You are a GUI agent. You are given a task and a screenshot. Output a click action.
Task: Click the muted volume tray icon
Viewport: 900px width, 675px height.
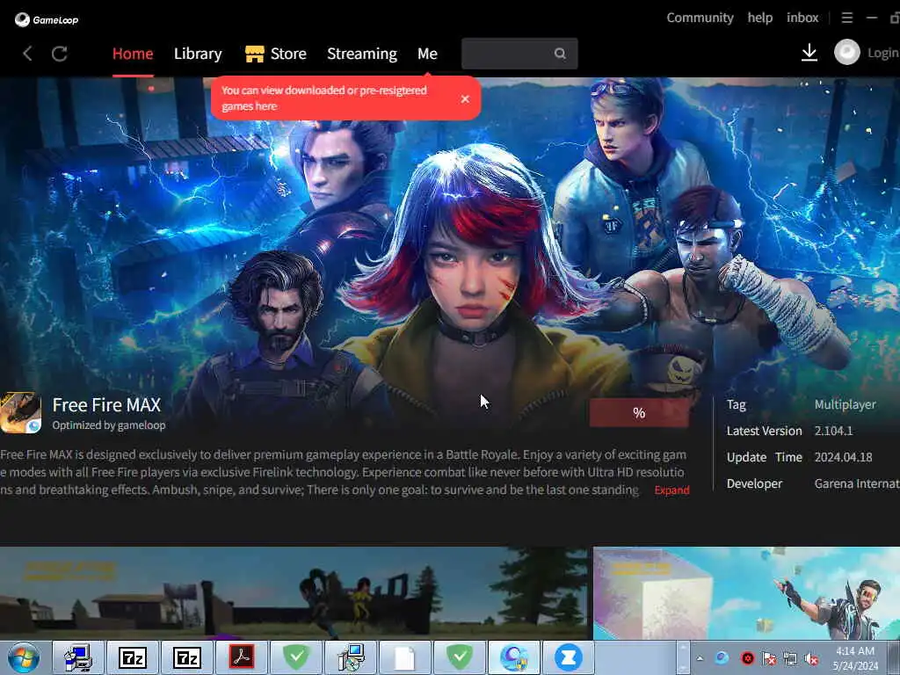(811, 658)
